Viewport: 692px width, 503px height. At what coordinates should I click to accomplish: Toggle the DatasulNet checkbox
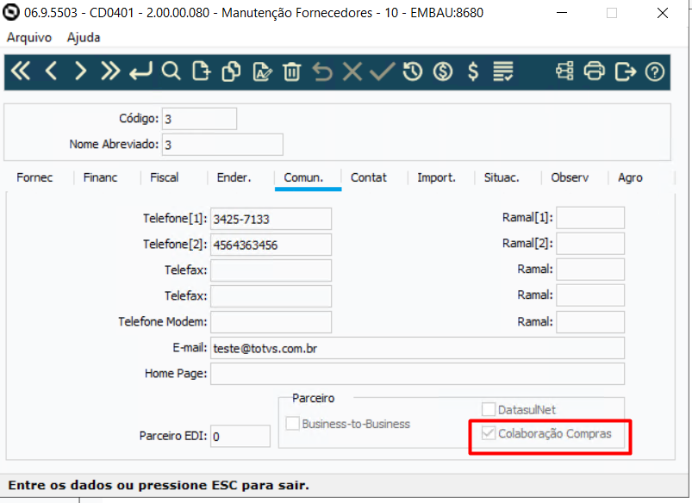coord(488,409)
